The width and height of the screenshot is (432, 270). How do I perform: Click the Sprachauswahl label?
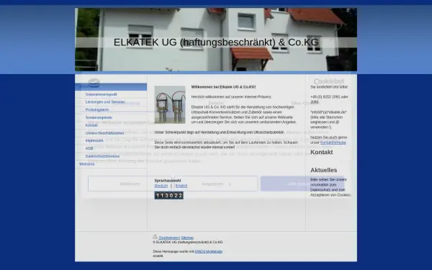(x=168, y=181)
